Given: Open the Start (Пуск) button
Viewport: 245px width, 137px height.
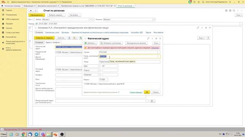Looking at the screenshot, I should [3, 134].
